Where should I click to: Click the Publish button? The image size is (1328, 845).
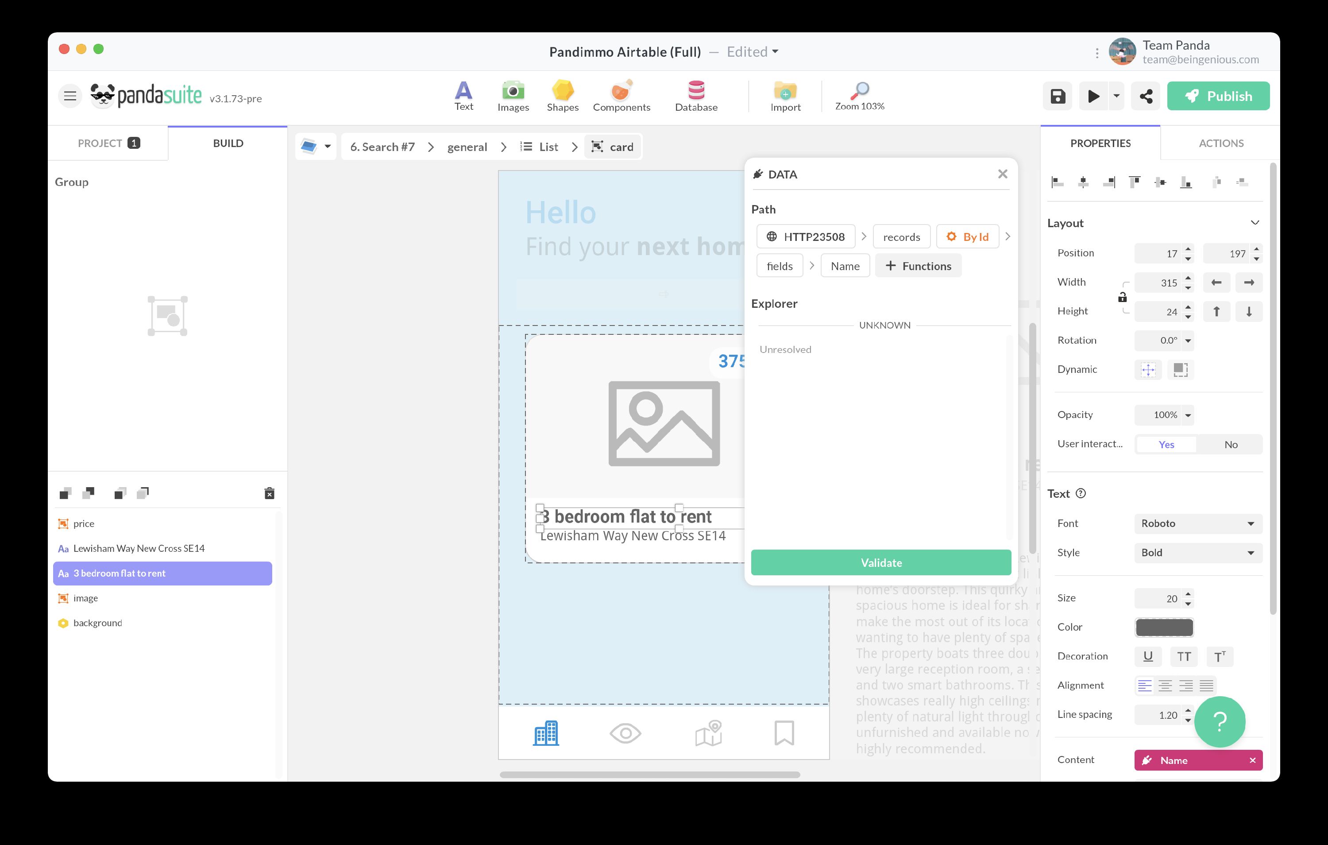tap(1218, 97)
